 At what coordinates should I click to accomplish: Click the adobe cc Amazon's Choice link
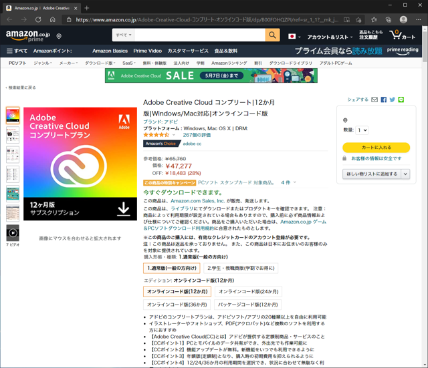(x=192, y=144)
